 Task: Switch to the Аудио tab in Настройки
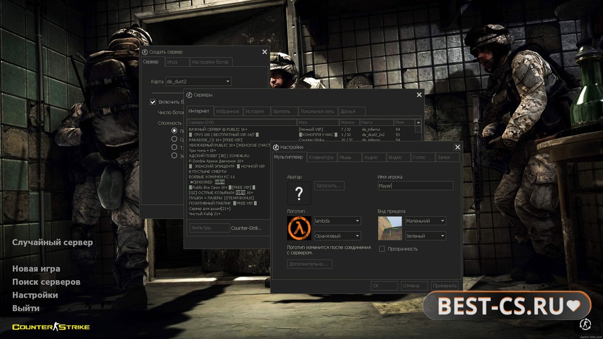[x=374, y=157]
